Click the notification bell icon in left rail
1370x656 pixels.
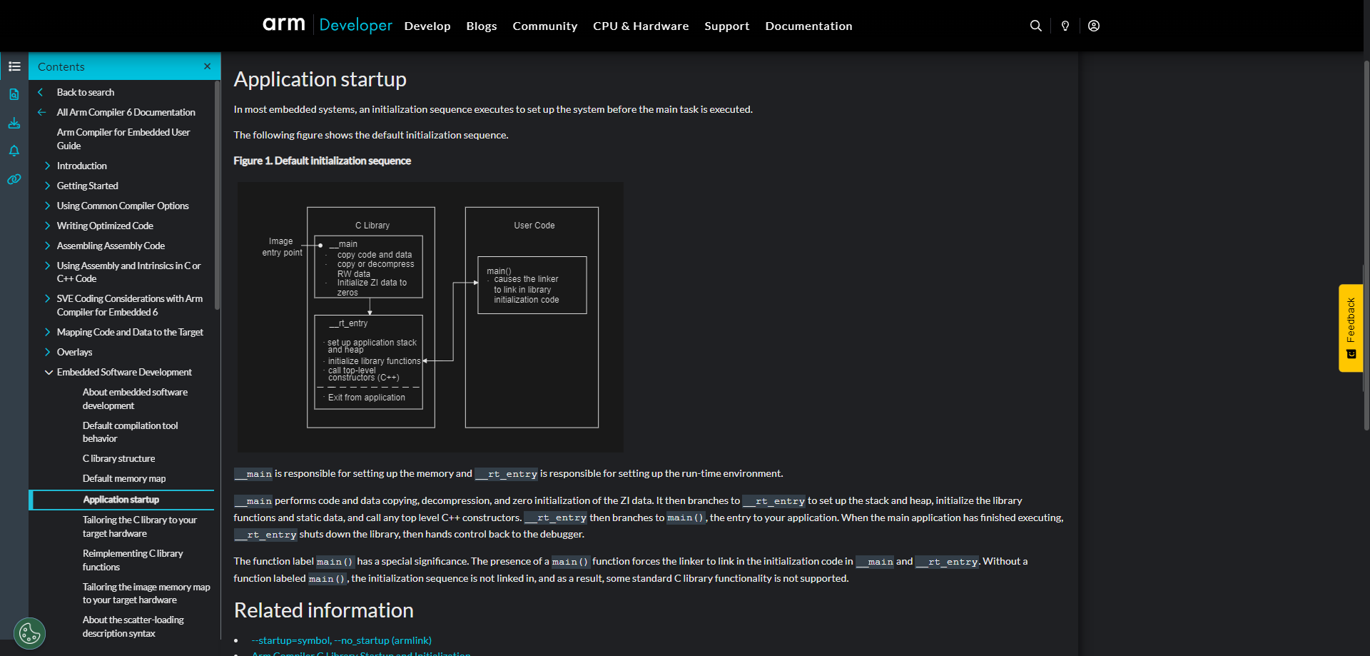point(14,151)
